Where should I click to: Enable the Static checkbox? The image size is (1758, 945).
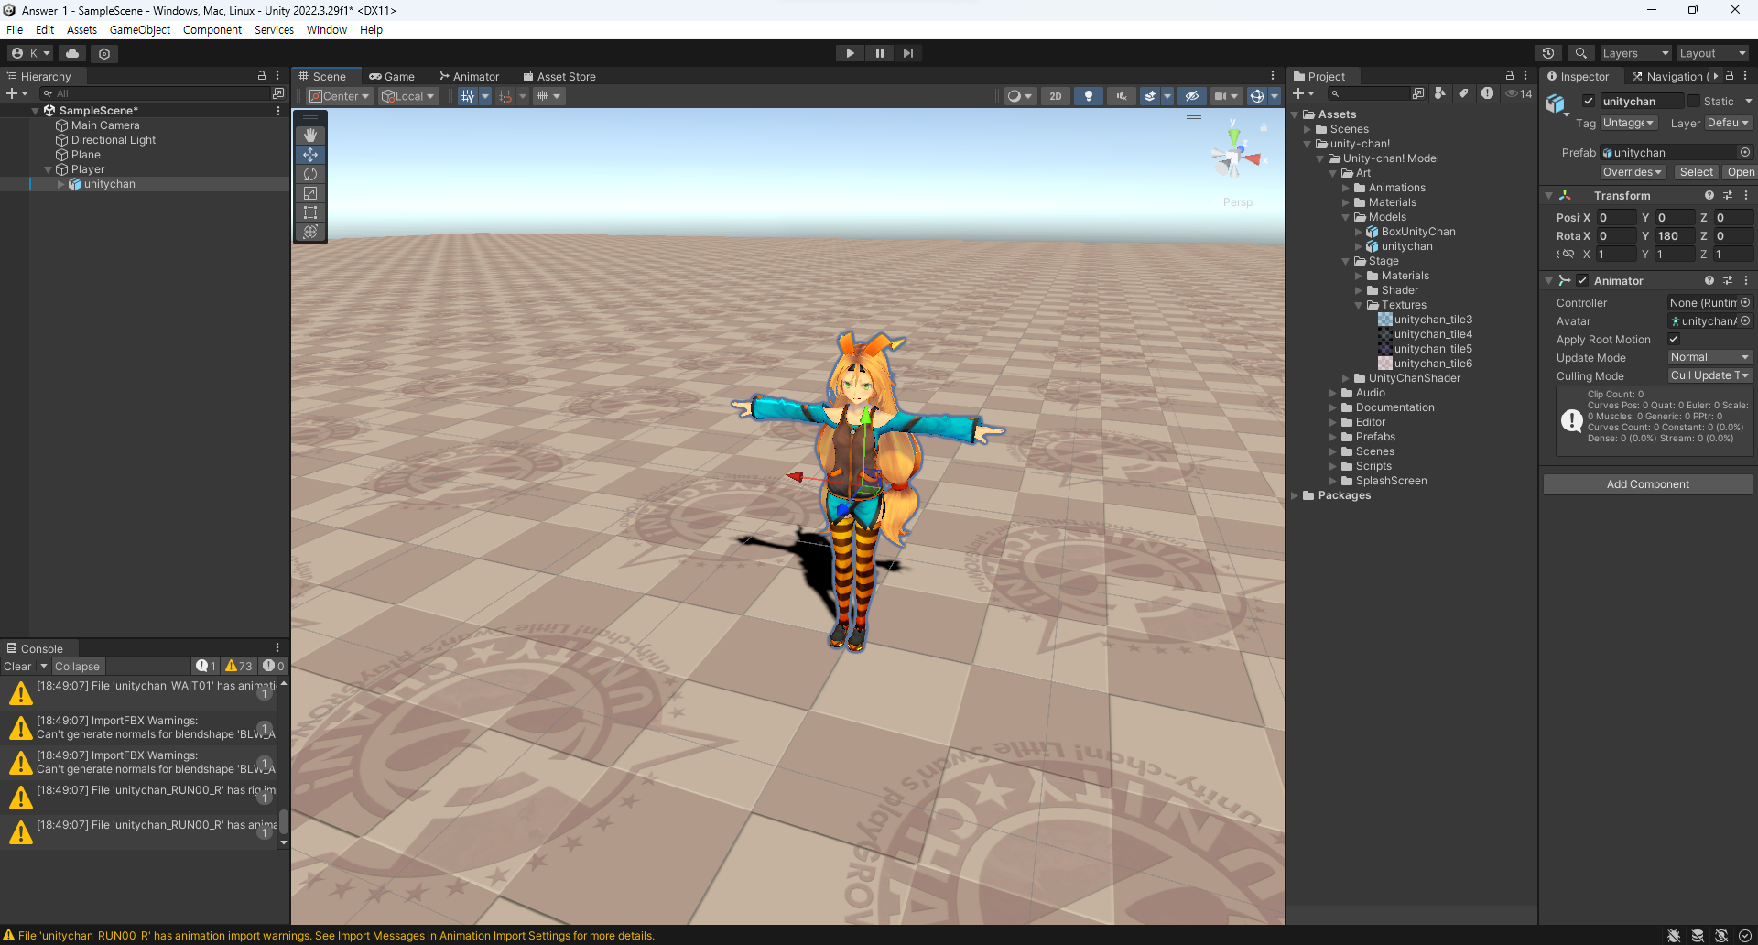[1694, 101]
